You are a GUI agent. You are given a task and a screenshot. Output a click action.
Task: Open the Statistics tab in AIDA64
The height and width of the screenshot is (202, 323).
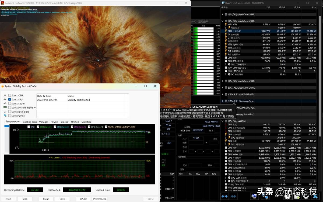click(86, 122)
